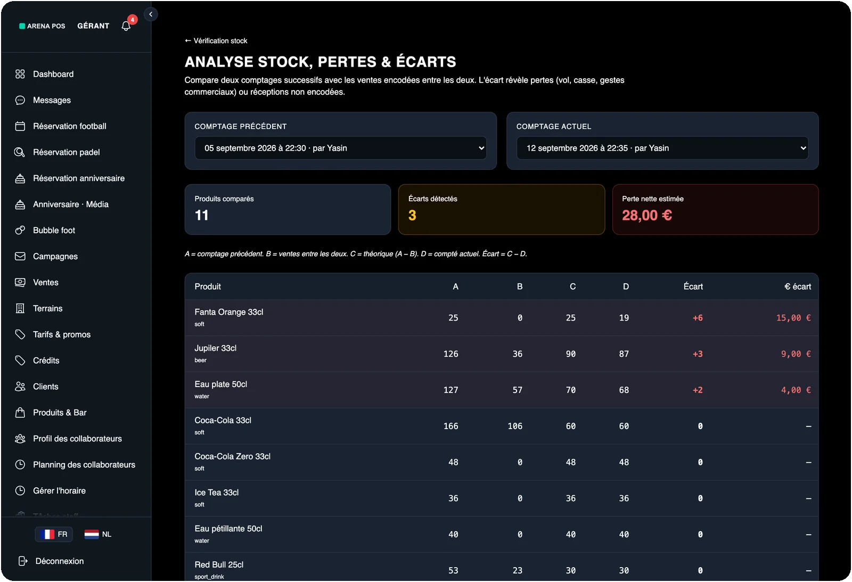The image size is (852, 582).
Task: Click the € écart column header
Action: click(x=798, y=286)
